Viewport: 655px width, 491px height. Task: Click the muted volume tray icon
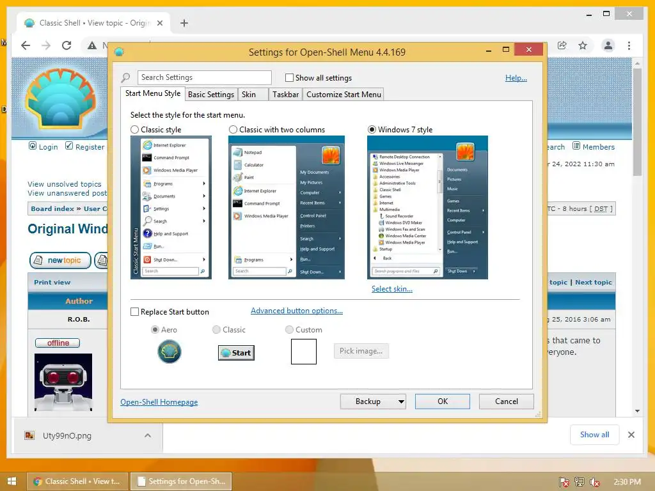pos(595,482)
